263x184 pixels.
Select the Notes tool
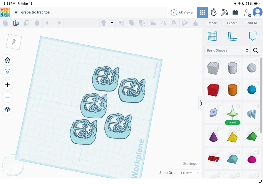253,36
